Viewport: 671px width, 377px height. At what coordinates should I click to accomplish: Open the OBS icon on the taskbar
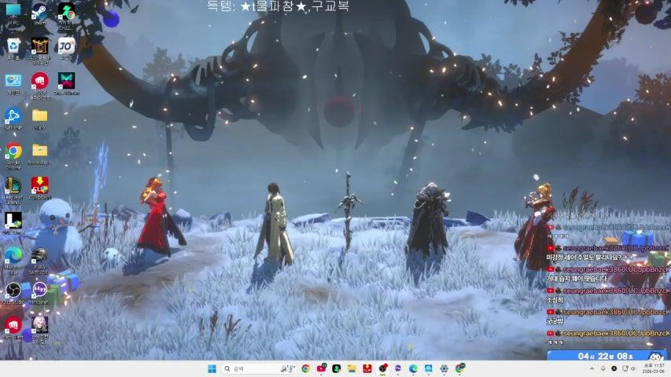[383, 368]
